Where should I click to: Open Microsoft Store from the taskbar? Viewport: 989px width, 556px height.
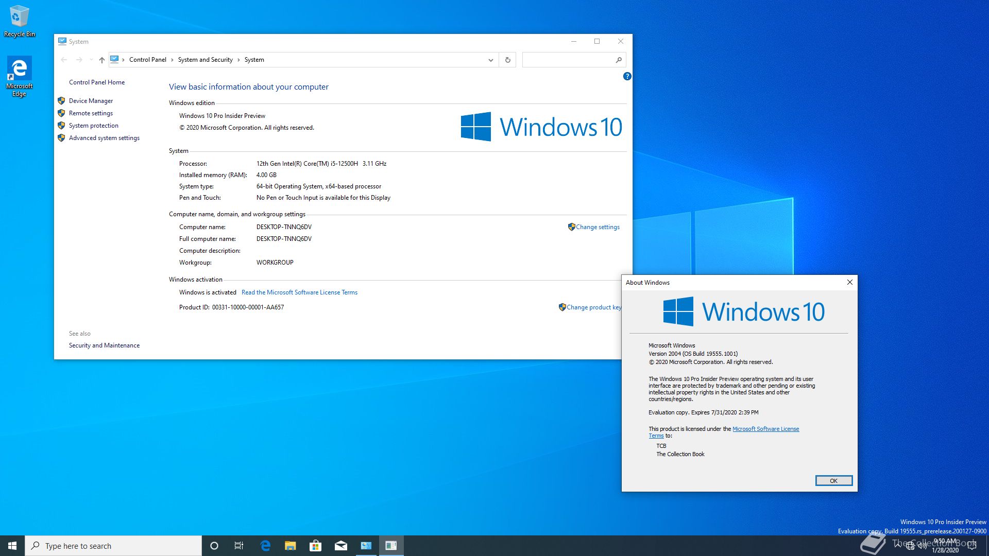315,546
